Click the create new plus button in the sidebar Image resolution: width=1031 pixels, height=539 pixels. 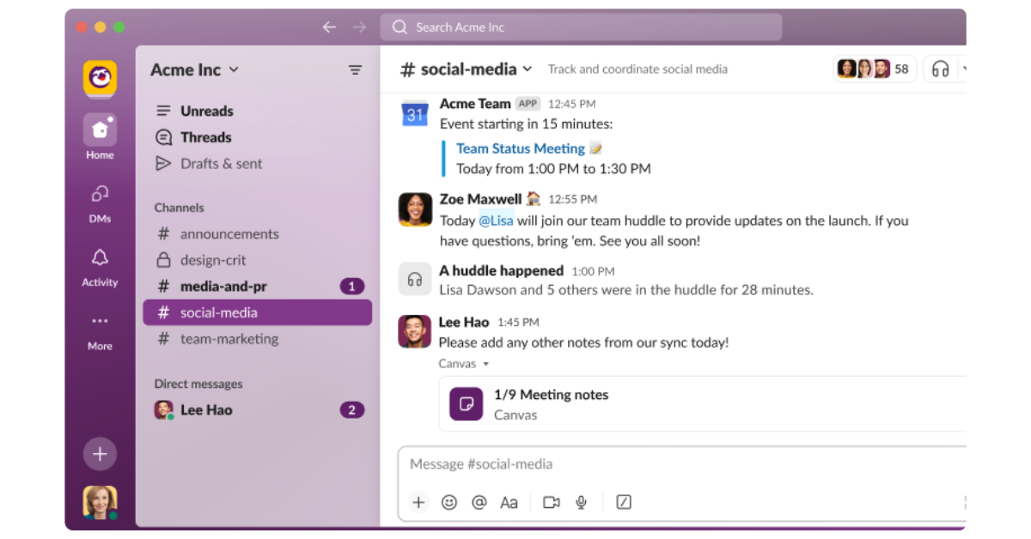pyautogui.click(x=100, y=454)
